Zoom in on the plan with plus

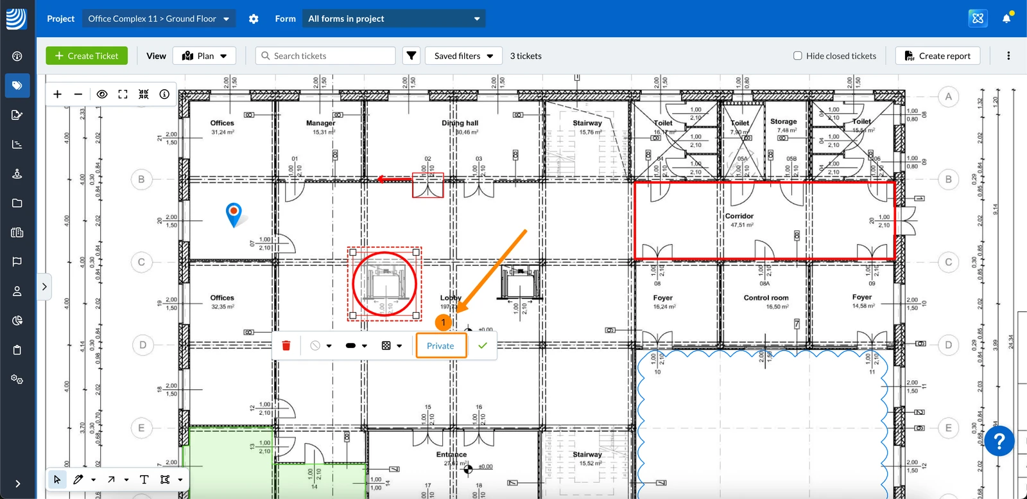click(58, 94)
